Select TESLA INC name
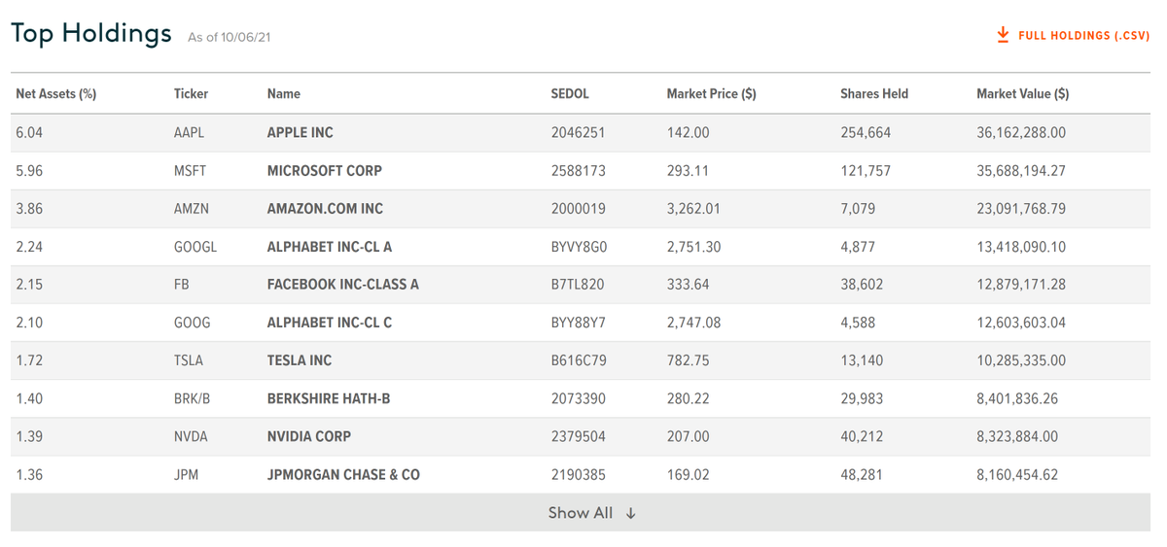 [300, 360]
